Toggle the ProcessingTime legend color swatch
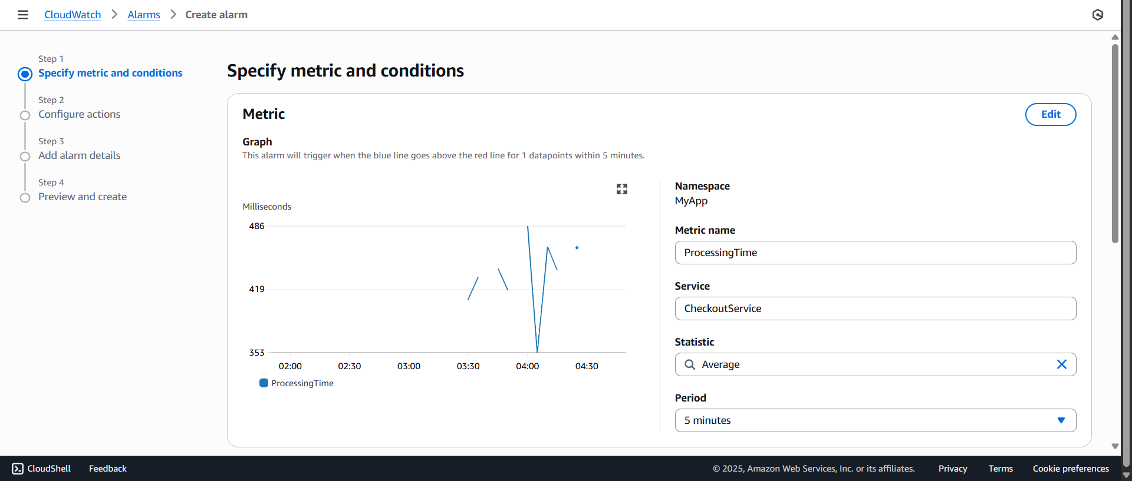The height and width of the screenshot is (481, 1132). click(x=264, y=383)
